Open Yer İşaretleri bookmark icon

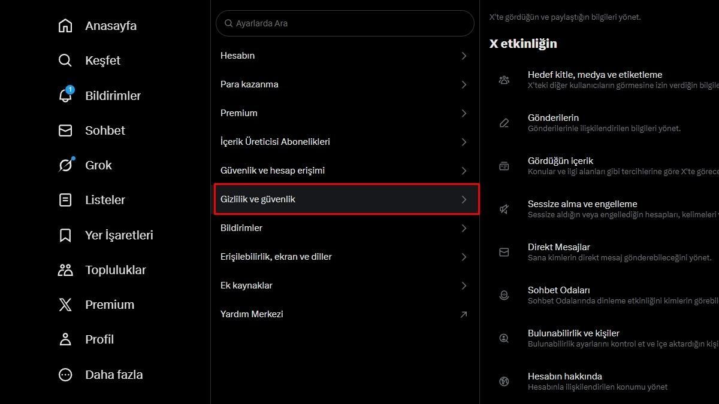[65, 235]
